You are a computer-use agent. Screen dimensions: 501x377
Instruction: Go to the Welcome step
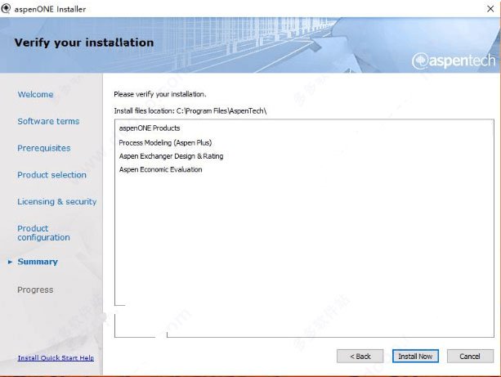pyautogui.click(x=35, y=94)
